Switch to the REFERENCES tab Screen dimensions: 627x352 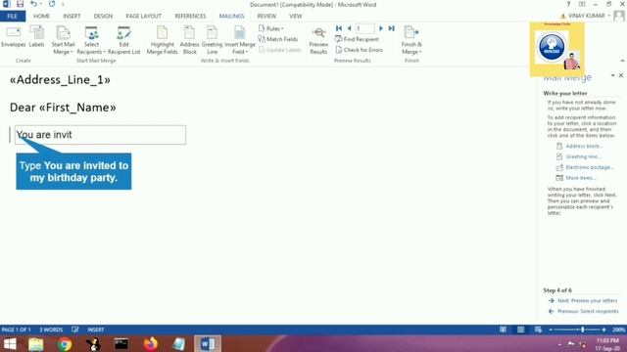[190, 16]
